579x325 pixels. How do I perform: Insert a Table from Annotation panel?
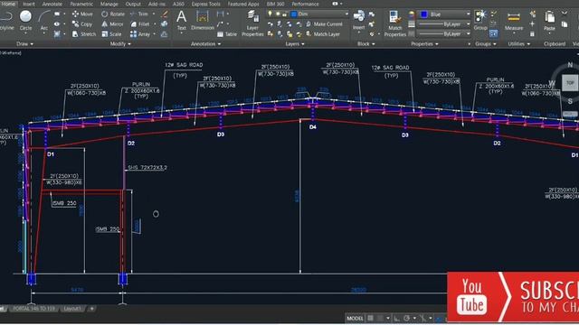(x=227, y=34)
